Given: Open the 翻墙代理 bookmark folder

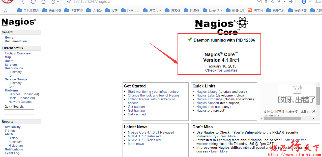Looking at the screenshot, I should (235, 11).
